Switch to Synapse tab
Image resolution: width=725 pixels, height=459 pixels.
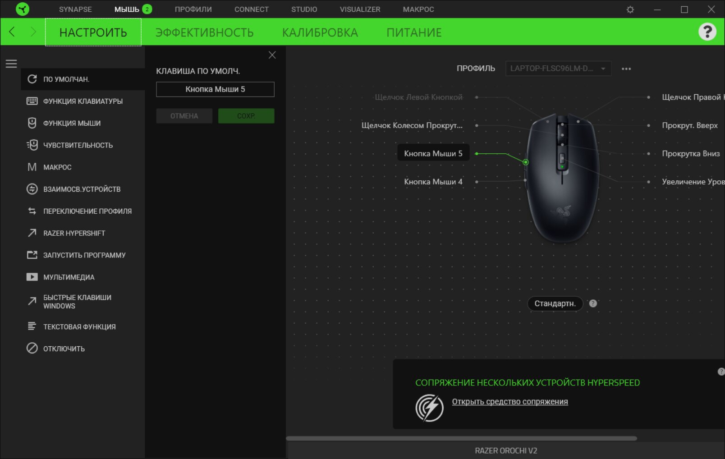[75, 9]
